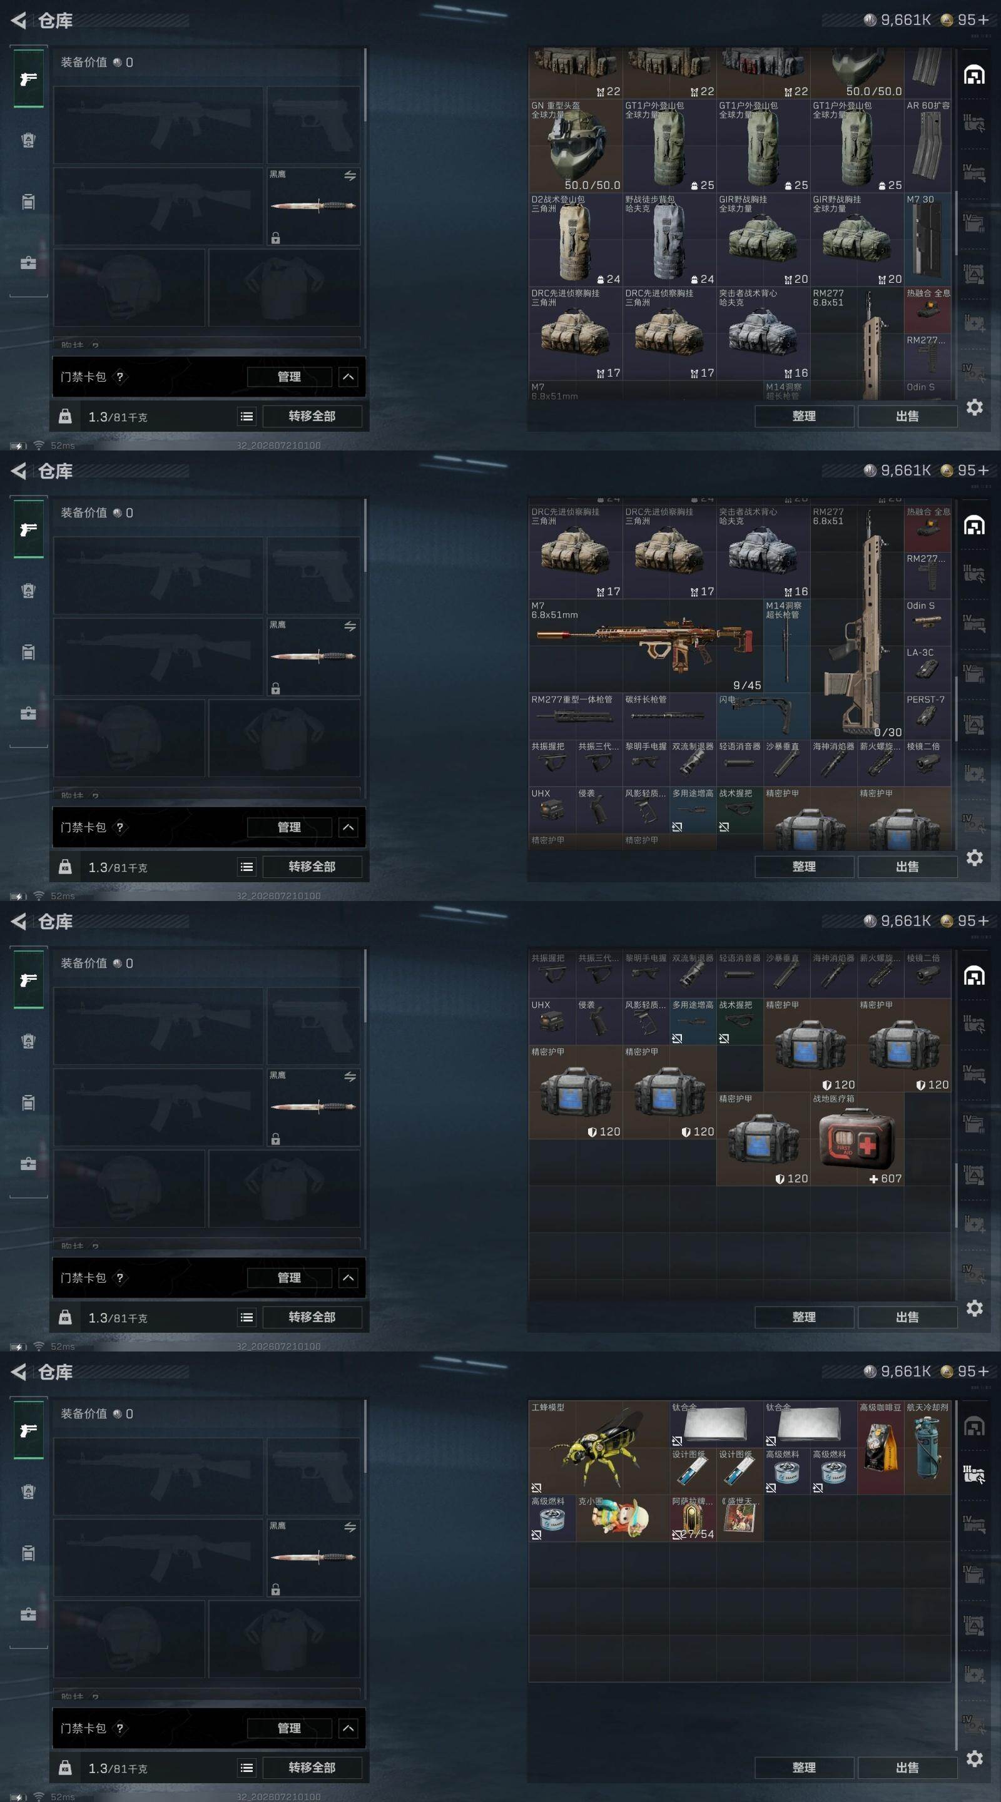Click the PERST-7 laser attachment icon
This screenshot has height=1802, width=1001.
pyautogui.click(x=928, y=716)
